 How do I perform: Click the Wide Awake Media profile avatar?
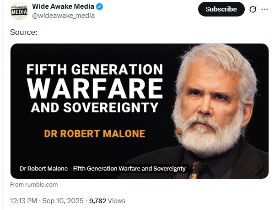pyautogui.click(x=19, y=11)
